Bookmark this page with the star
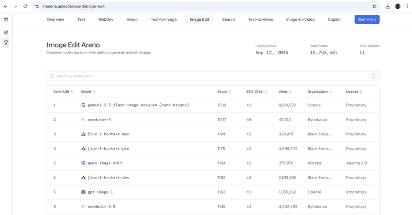The height and width of the screenshot is (215, 412). [374, 6]
